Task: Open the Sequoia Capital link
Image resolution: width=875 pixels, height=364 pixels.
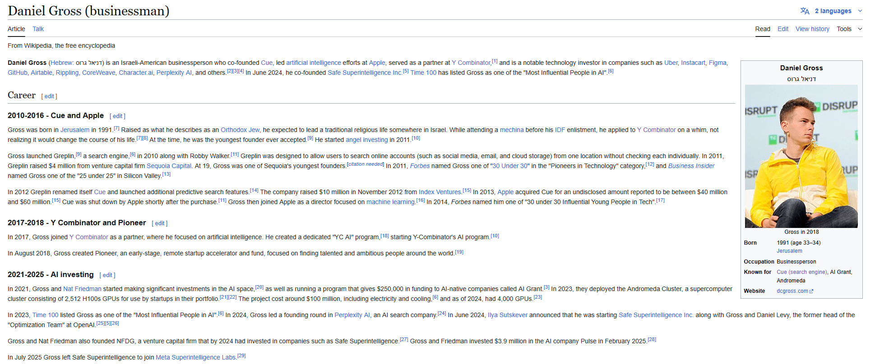Action: [x=169, y=166]
